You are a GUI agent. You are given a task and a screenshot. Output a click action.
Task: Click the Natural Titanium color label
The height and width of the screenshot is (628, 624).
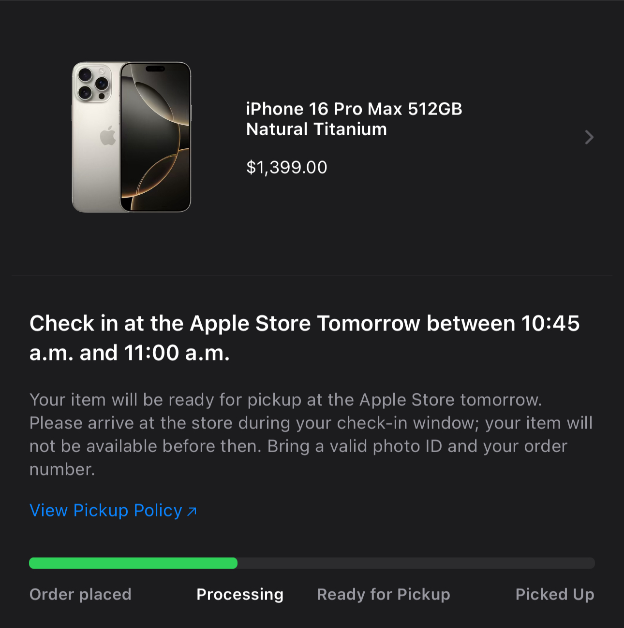point(316,129)
